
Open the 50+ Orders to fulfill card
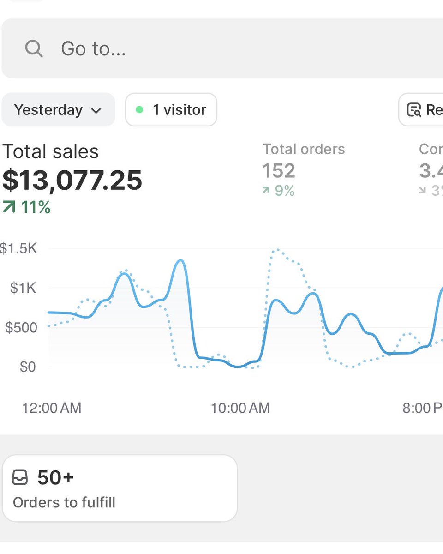pyautogui.click(x=120, y=488)
